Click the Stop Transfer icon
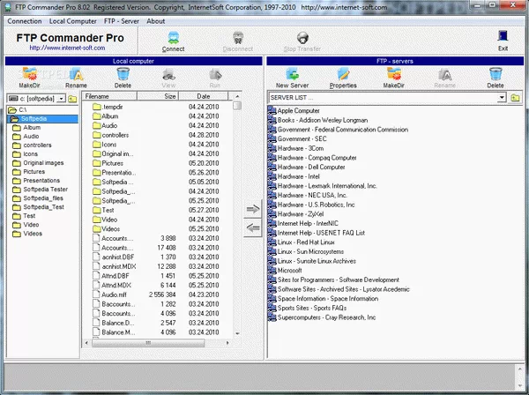This screenshot has height=395, width=529. (302, 38)
